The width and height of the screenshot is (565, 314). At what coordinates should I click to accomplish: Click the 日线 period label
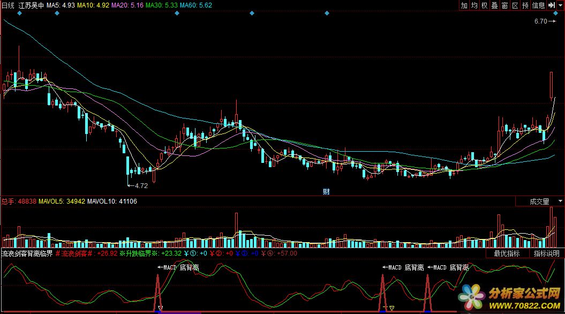tap(8, 5)
